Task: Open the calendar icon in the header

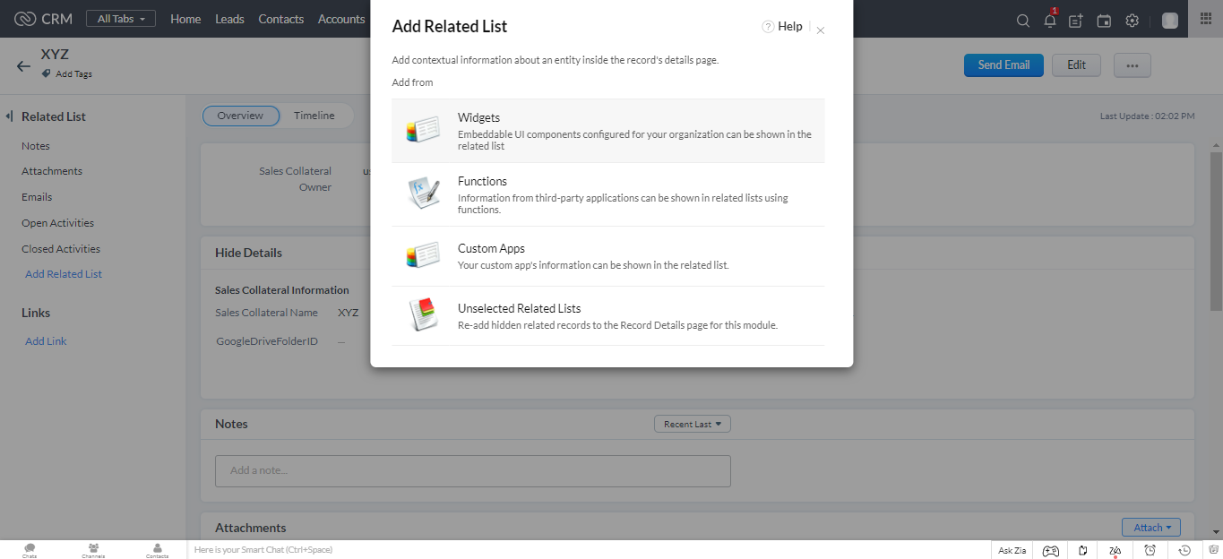Action: 1104,21
